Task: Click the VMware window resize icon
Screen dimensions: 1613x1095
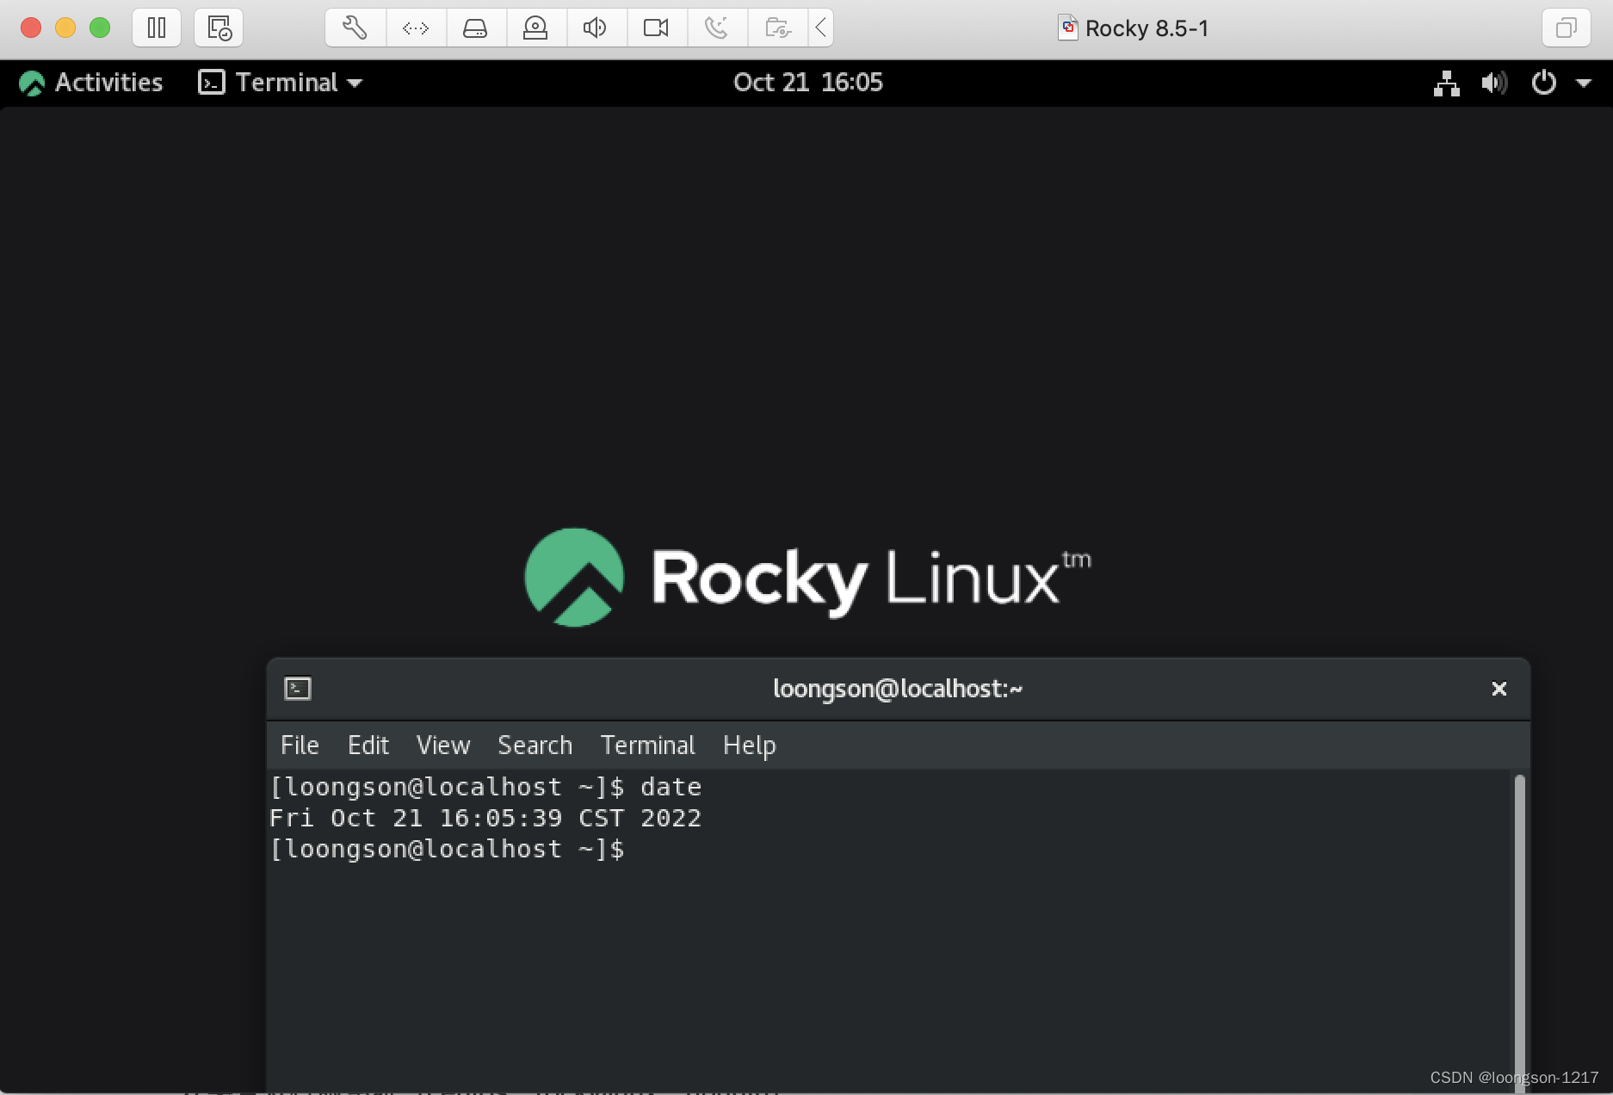Action: [x=1567, y=28]
